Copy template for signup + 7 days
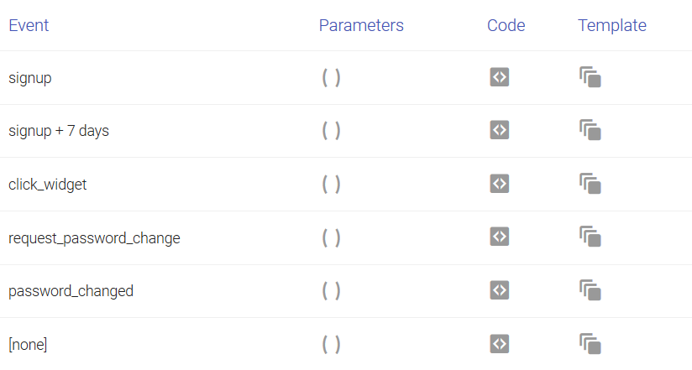 pos(590,130)
